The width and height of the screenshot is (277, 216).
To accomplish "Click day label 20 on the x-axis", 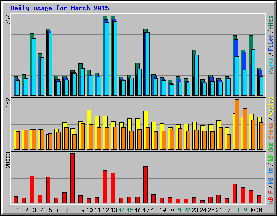I will 170,210.
